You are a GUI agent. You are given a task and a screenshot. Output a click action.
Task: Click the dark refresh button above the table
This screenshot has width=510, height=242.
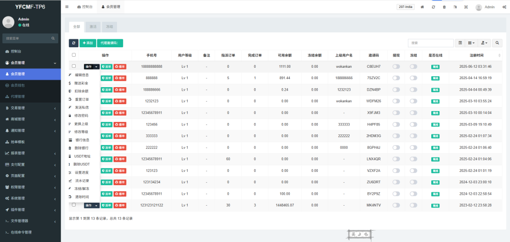click(x=73, y=43)
